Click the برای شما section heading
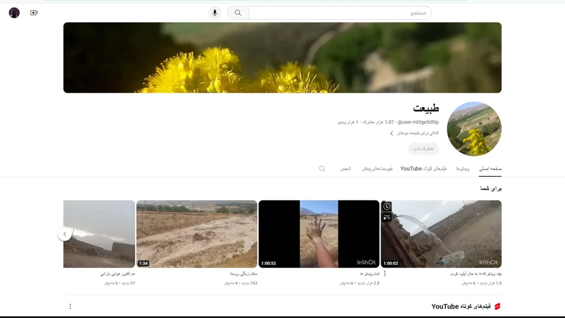 (x=491, y=188)
